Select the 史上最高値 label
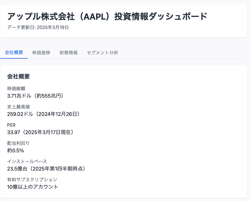Image resolution: width=251 pixels, height=201 pixels. [x=16, y=107]
